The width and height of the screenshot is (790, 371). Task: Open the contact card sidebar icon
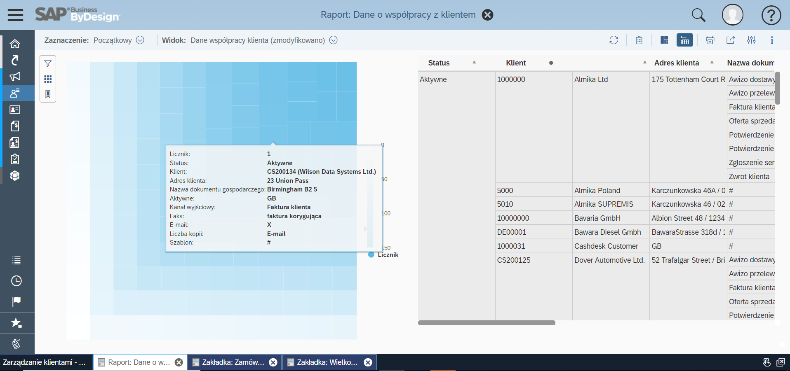tap(15, 110)
